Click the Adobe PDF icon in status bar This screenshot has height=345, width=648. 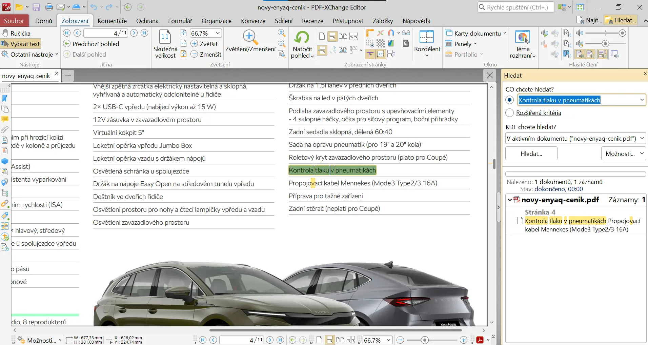point(480,340)
